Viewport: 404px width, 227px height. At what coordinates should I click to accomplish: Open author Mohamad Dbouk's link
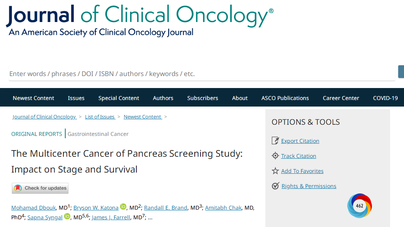point(34,208)
